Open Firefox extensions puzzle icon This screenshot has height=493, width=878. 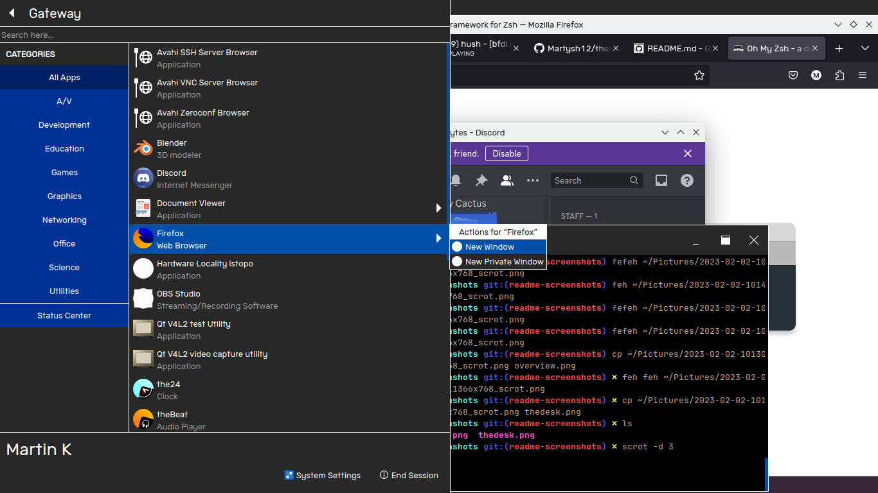[839, 75]
